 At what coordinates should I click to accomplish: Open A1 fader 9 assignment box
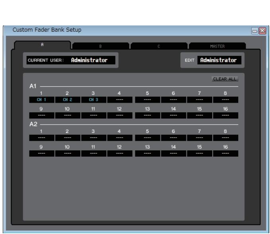tap(42, 115)
